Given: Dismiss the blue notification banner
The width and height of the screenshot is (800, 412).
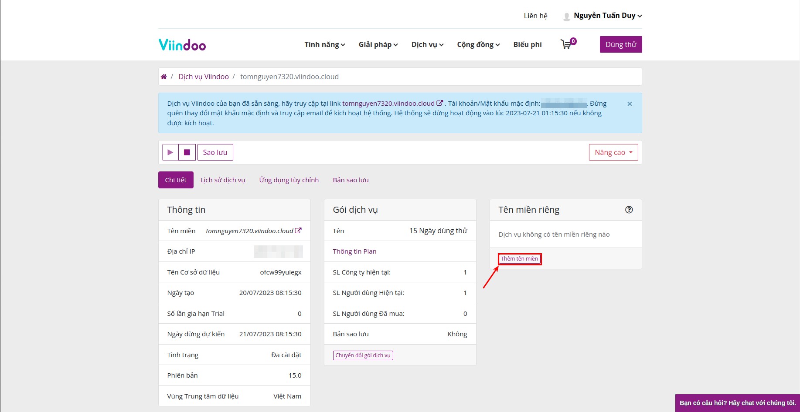Looking at the screenshot, I should pyautogui.click(x=630, y=104).
